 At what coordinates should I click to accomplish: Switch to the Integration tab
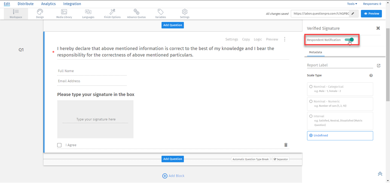72,4
